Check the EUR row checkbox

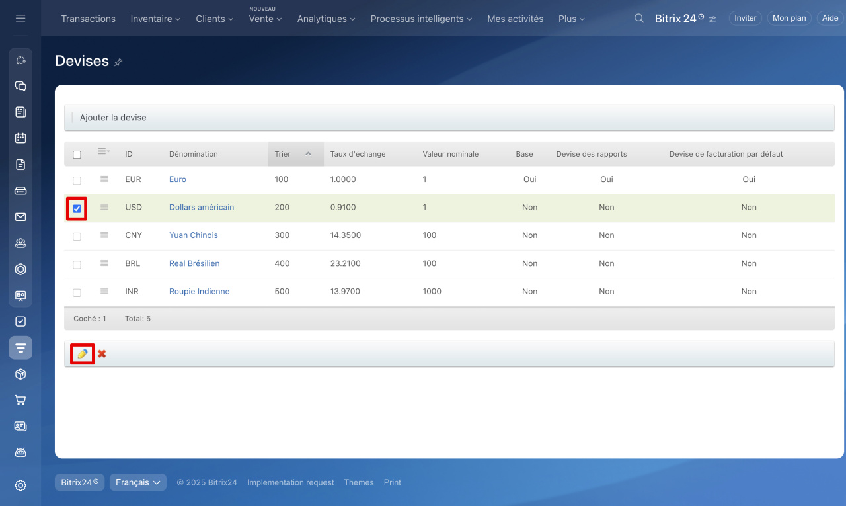[77, 180]
